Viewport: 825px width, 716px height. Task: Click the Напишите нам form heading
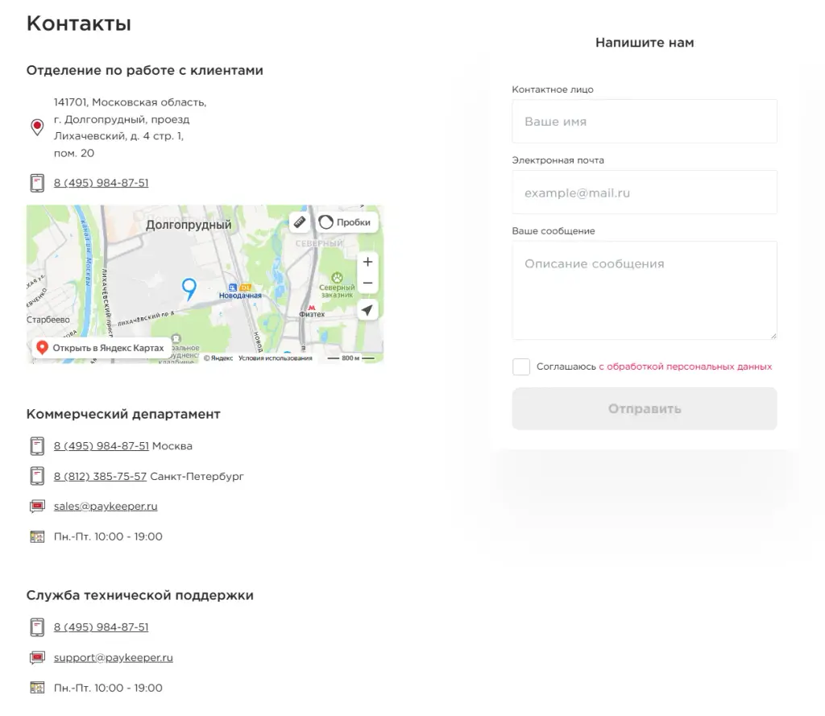[x=645, y=43]
